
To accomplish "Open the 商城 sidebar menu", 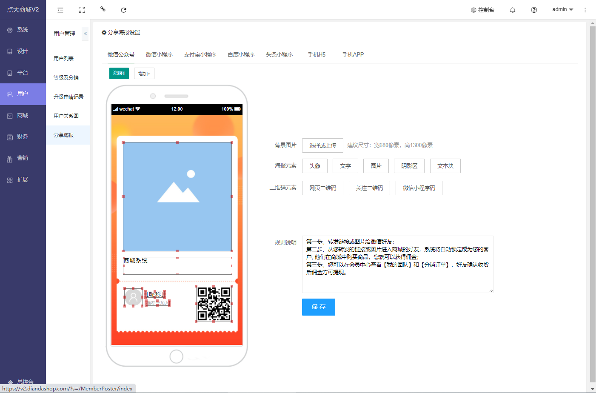I will pos(23,116).
